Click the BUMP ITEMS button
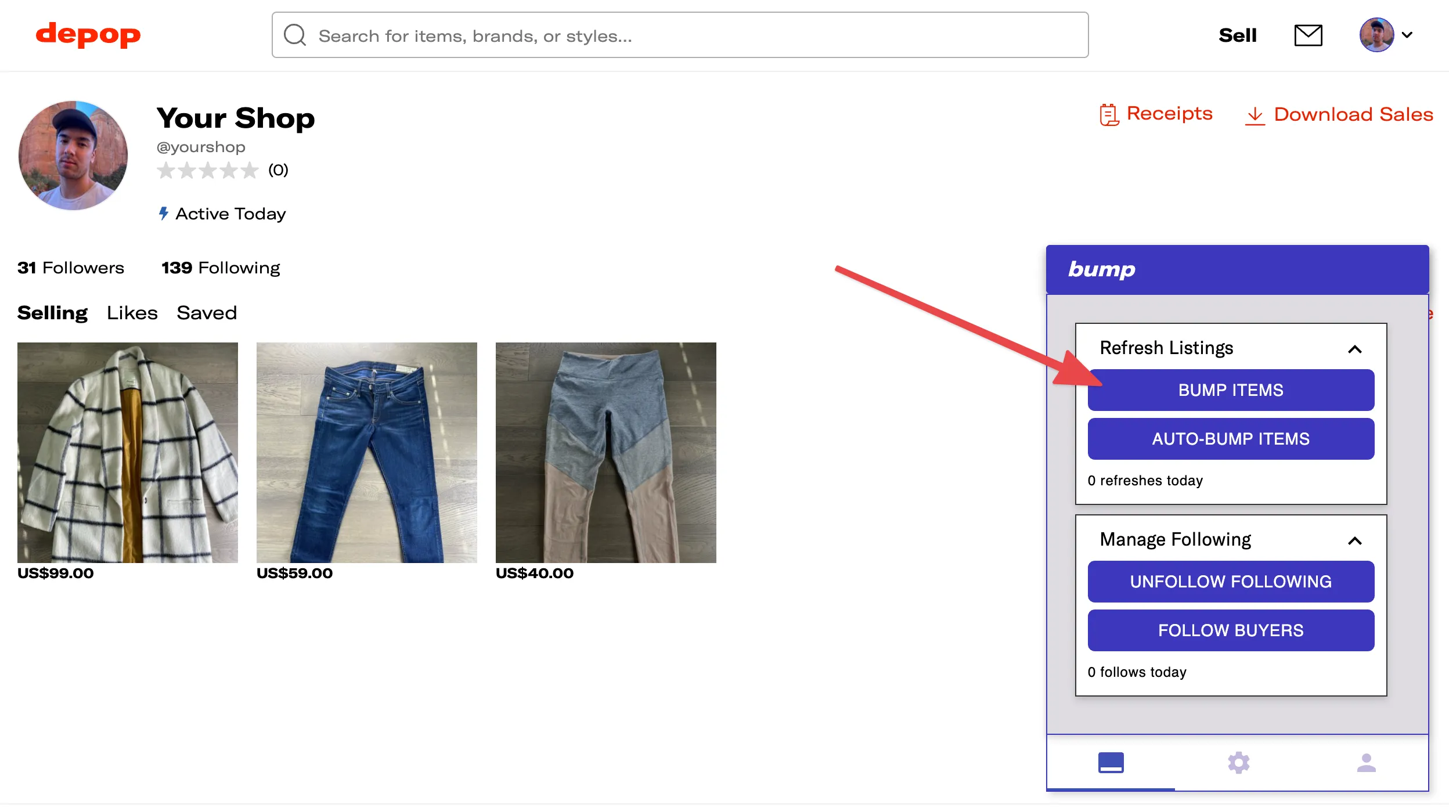The width and height of the screenshot is (1449, 808). point(1231,390)
